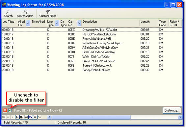Viewport: 186px width, 128px height.
Task: Open the Line Type column filter dropdown
Action: (57, 23)
